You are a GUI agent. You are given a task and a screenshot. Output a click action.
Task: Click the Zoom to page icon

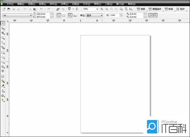click(121, 9)
